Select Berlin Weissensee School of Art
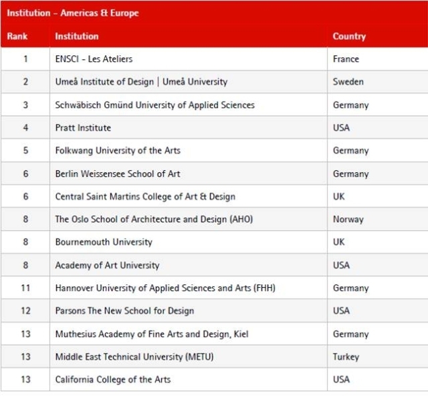This screenshot has height=400, width=428. (118, 174)
